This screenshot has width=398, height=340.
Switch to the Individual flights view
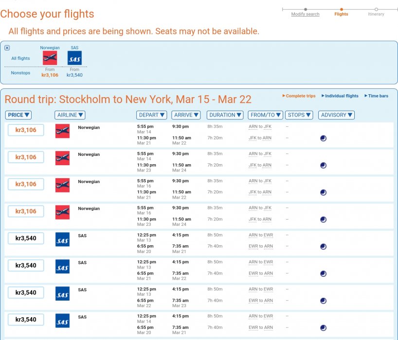click(x=342, y=96)
